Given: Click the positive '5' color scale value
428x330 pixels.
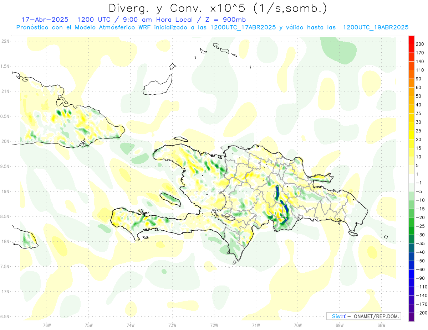Looking at the screenshot, I should click(418, 166).
